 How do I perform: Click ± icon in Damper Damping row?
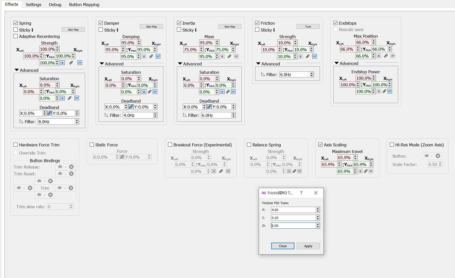[144, 56]
